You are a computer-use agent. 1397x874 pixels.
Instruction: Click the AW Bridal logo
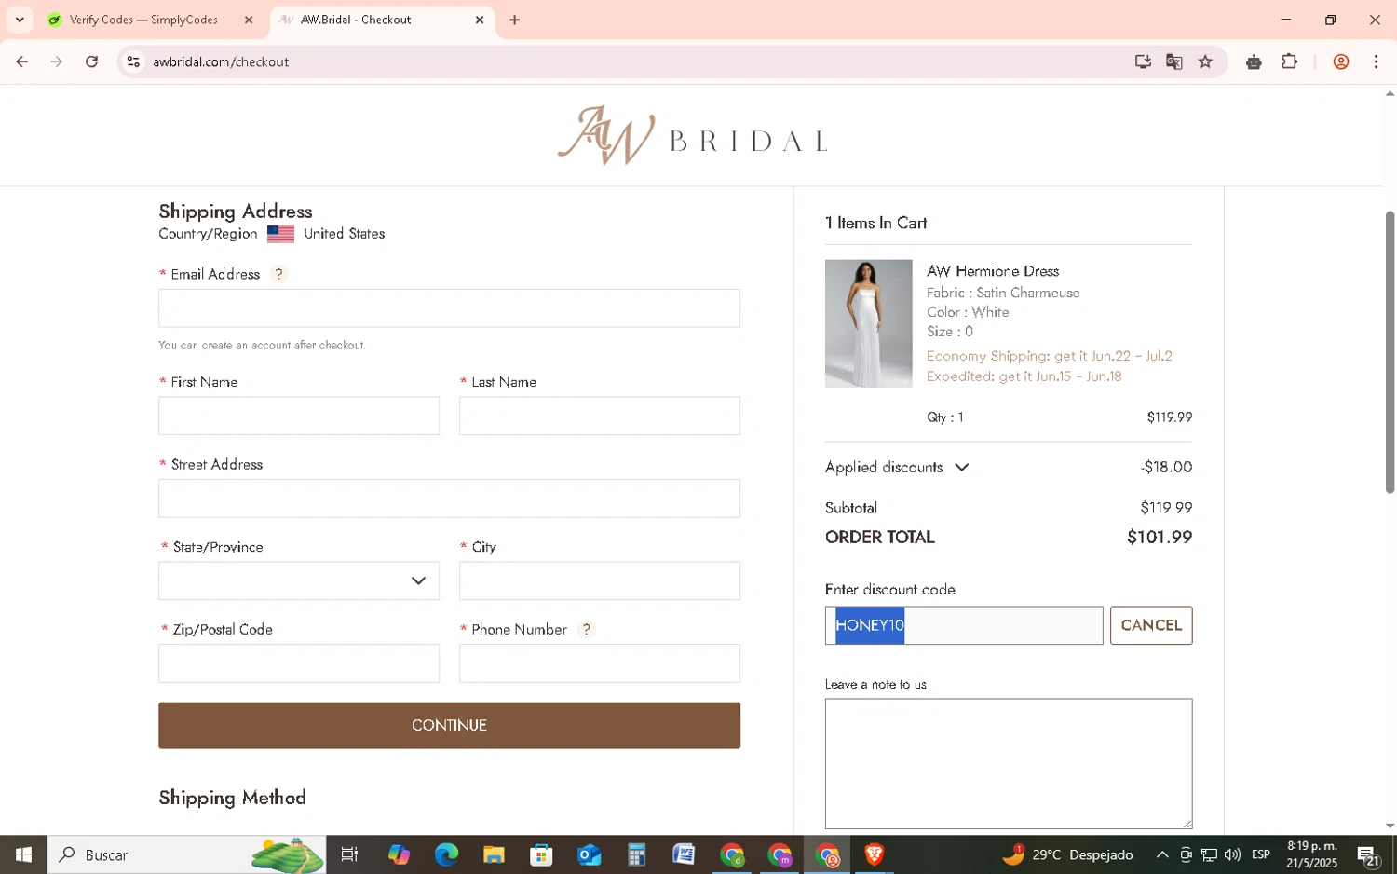click(692, 136)
